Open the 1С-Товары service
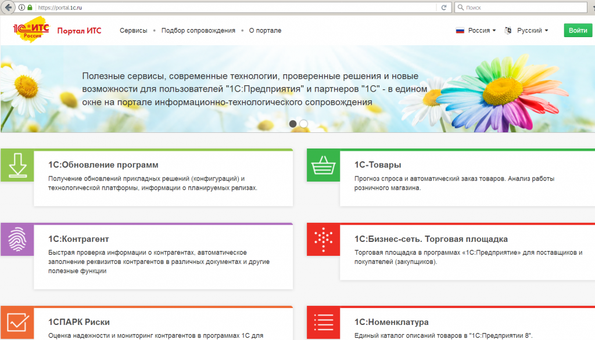The height and width of the screenshot is (340, 595). (378, 165)
